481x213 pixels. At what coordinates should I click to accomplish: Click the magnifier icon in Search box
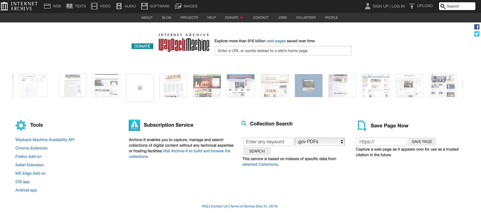[443, 6]
